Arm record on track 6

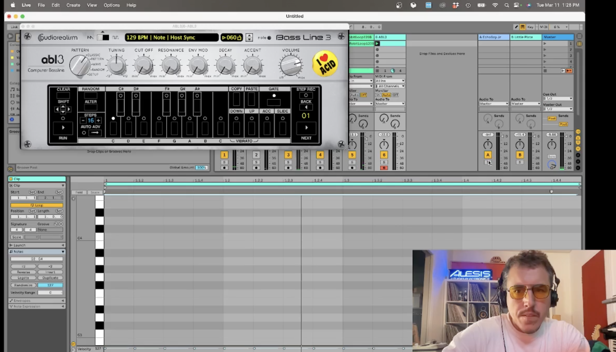(x=384, y=168)
